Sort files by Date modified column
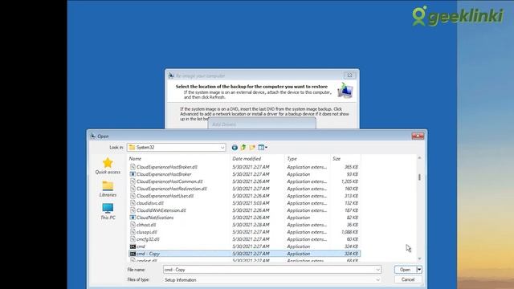Image resolution: width=514 pixels, height=289 pixels. point(247,159)
